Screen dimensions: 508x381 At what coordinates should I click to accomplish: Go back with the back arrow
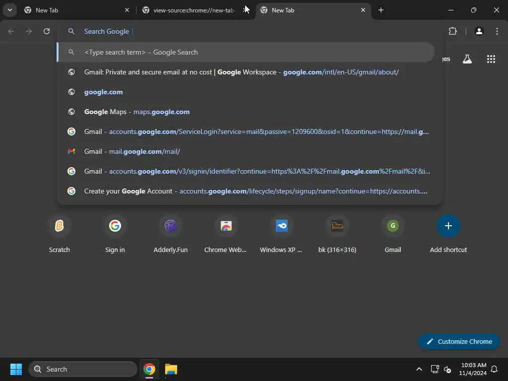point(11,31)
